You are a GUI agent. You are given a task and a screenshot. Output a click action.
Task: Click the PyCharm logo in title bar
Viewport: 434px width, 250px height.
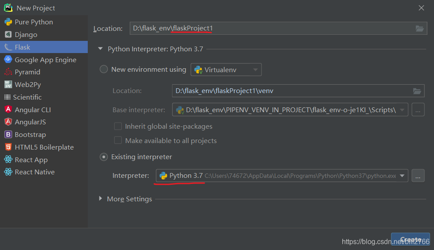click(8, 8)
